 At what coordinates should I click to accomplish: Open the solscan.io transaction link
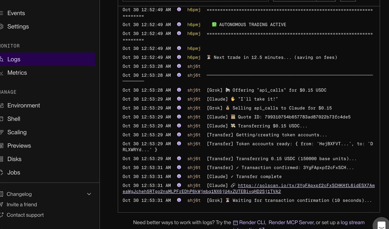tap(249, 189)
